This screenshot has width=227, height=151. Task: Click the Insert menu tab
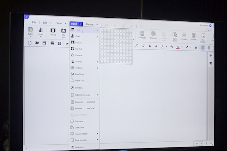74,24
